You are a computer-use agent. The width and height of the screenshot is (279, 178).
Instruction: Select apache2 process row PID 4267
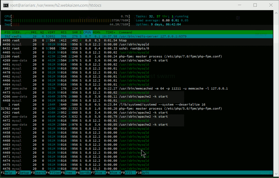tap(137, 117)
